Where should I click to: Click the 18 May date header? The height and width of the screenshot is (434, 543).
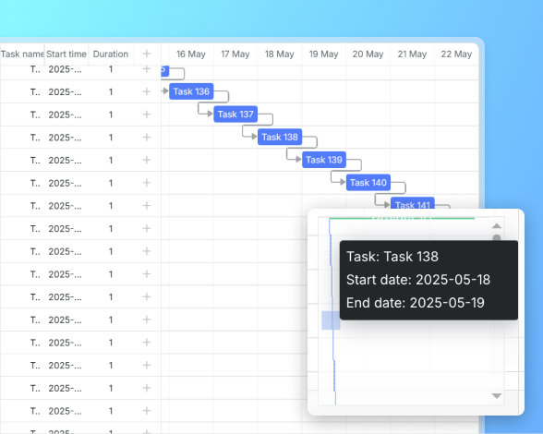coord(280,54)
